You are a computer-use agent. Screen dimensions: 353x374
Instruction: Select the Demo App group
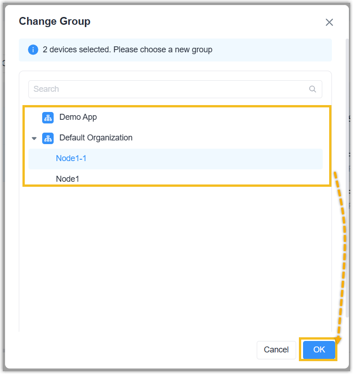click(78, 117)
